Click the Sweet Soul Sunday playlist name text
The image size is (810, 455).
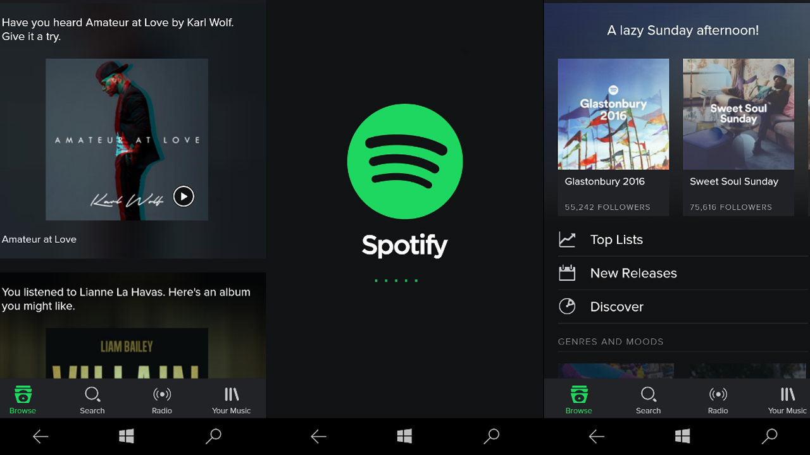tap(733, 181)
